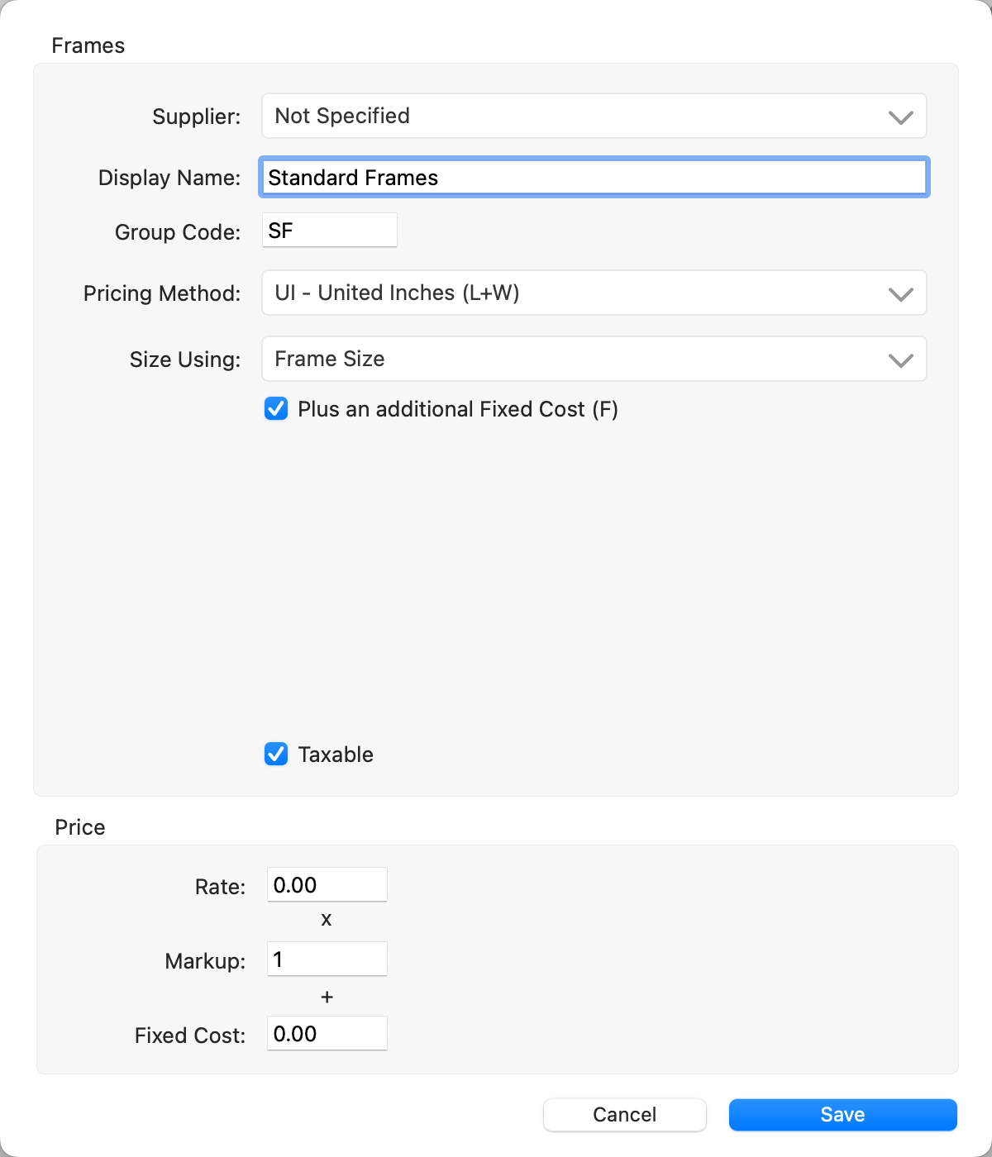Save the frame group settings

pyautogui.click(x=842, y=1115)
